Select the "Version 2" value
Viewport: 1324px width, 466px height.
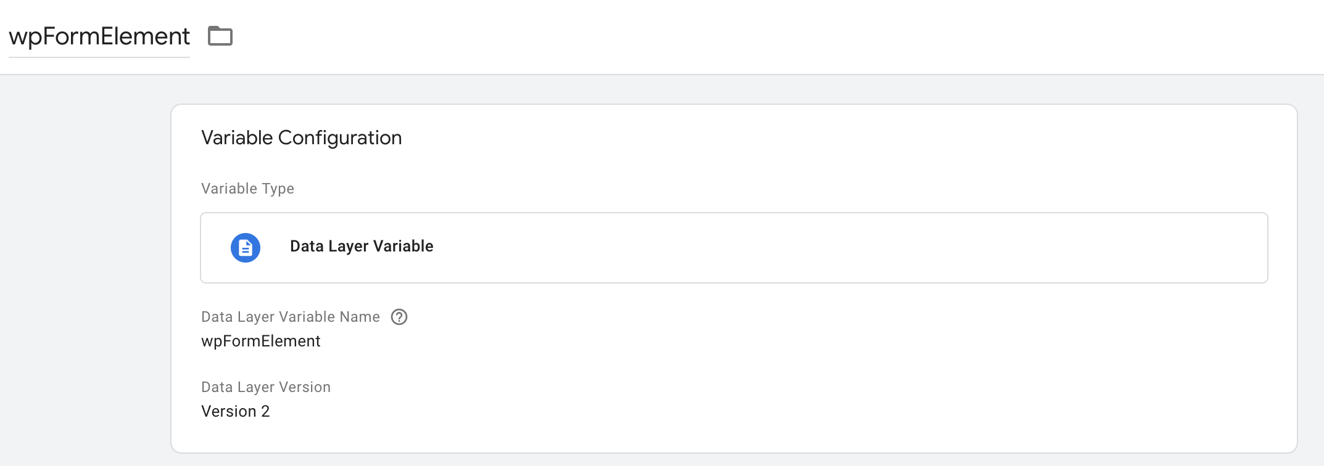[x=235, y=411]
